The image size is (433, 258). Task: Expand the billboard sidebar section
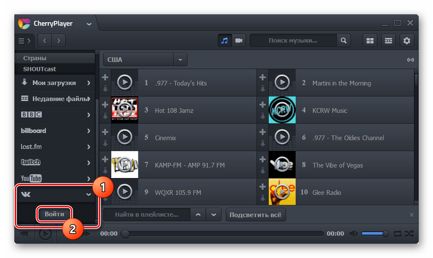pyautogui.click(x=55, y=131)
